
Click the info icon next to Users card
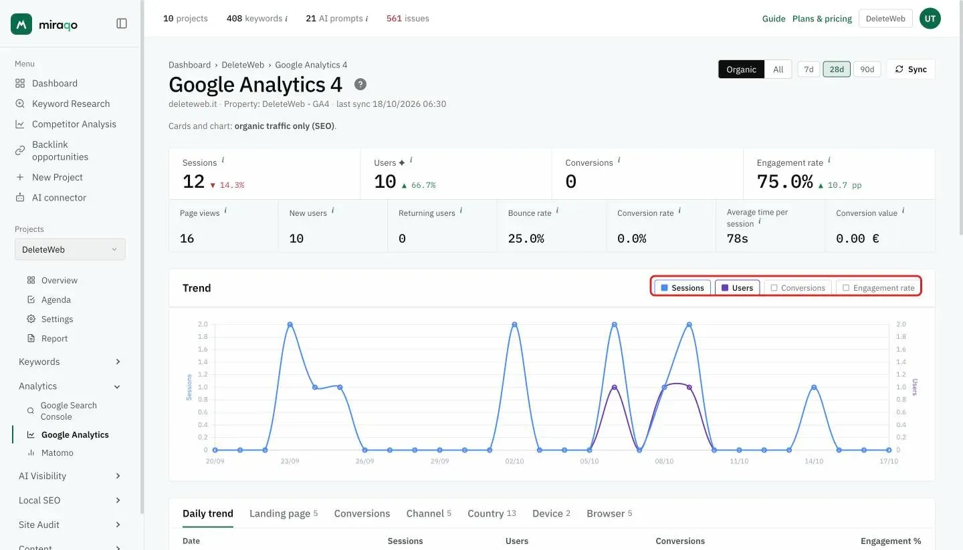point(411,160)
